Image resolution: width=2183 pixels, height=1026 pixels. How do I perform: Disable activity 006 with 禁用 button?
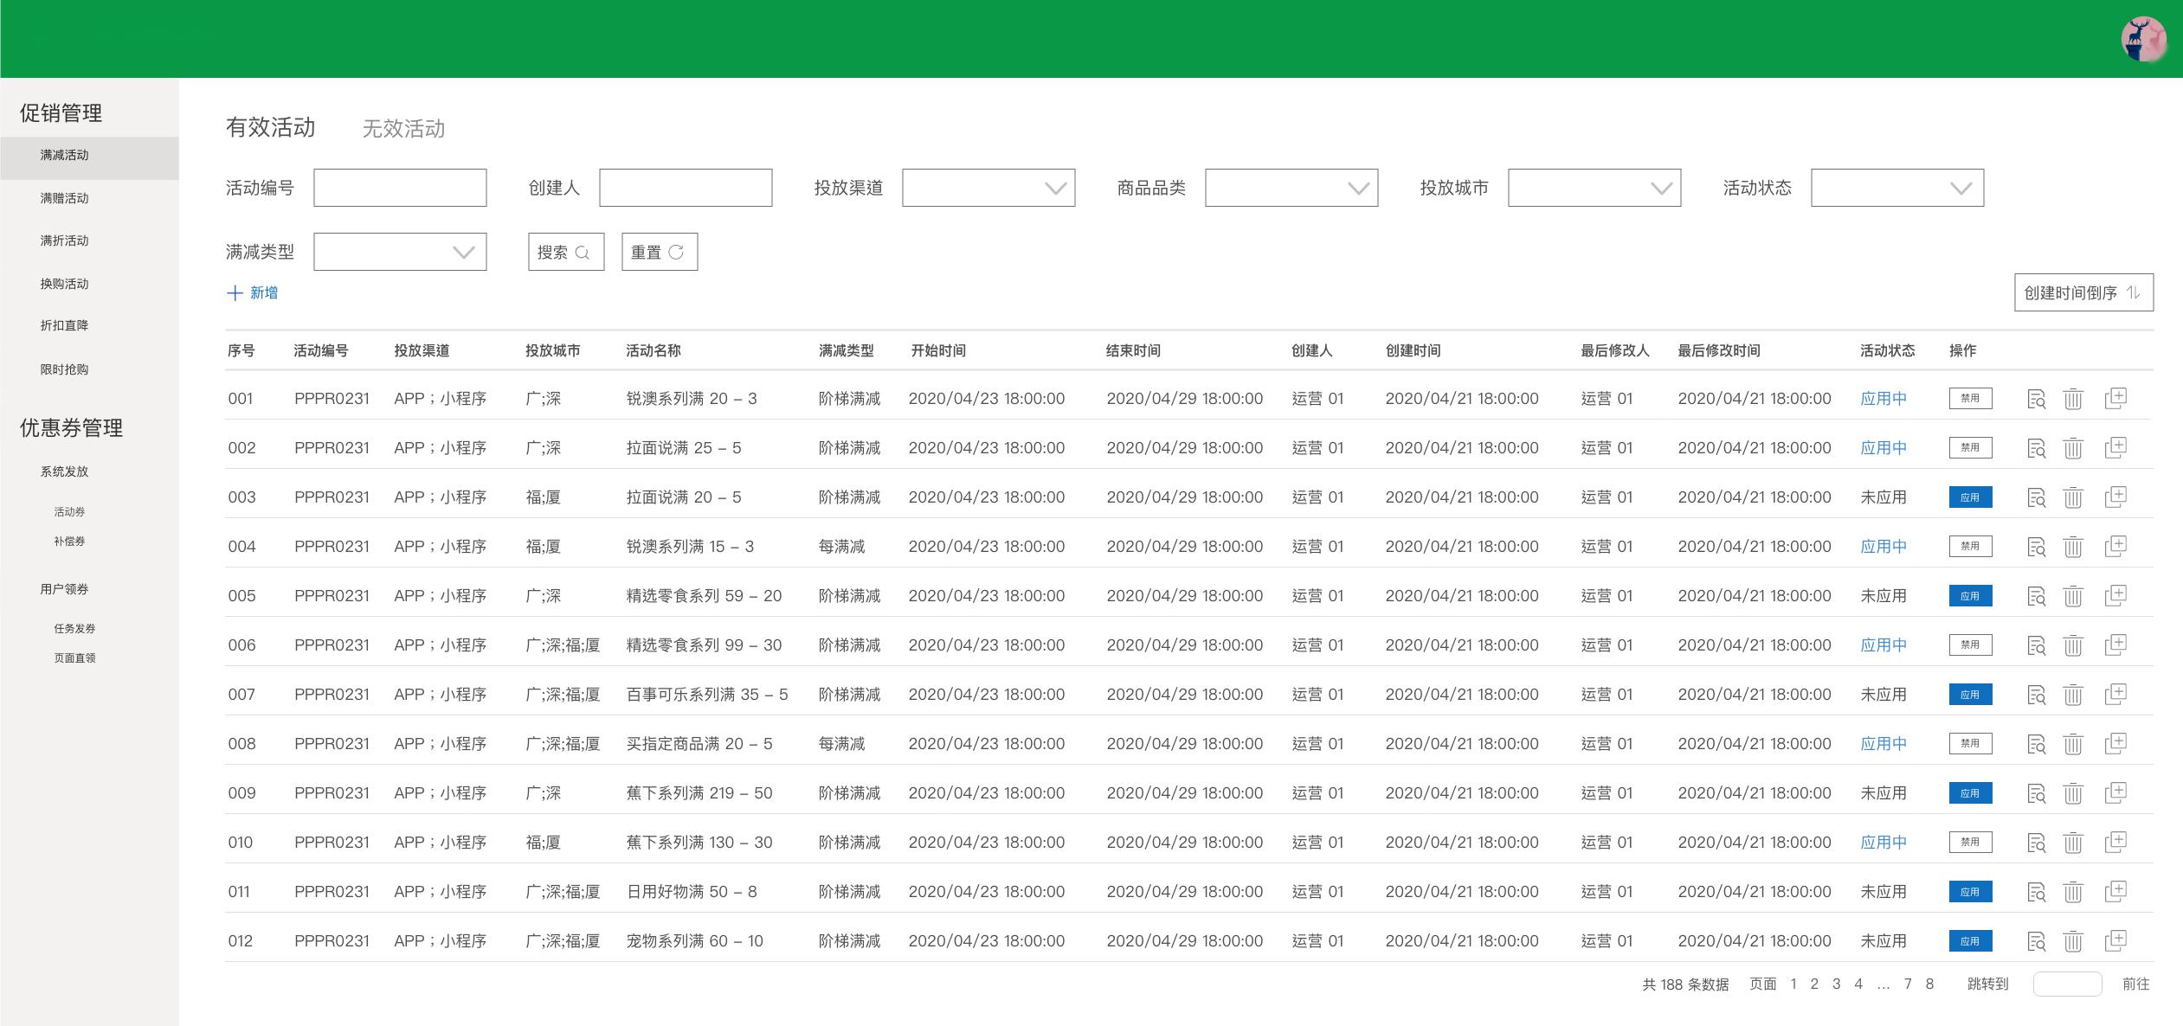pyautogui.click(x=1971, y=645)
